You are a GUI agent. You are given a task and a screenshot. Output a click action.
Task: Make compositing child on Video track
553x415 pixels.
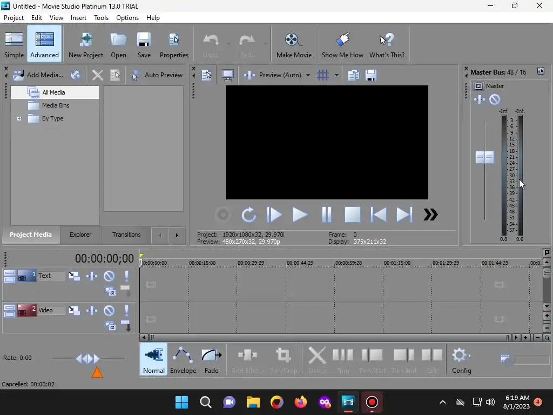[126, 325]
